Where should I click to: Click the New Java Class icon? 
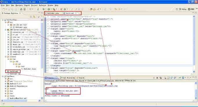coord(65,9)
